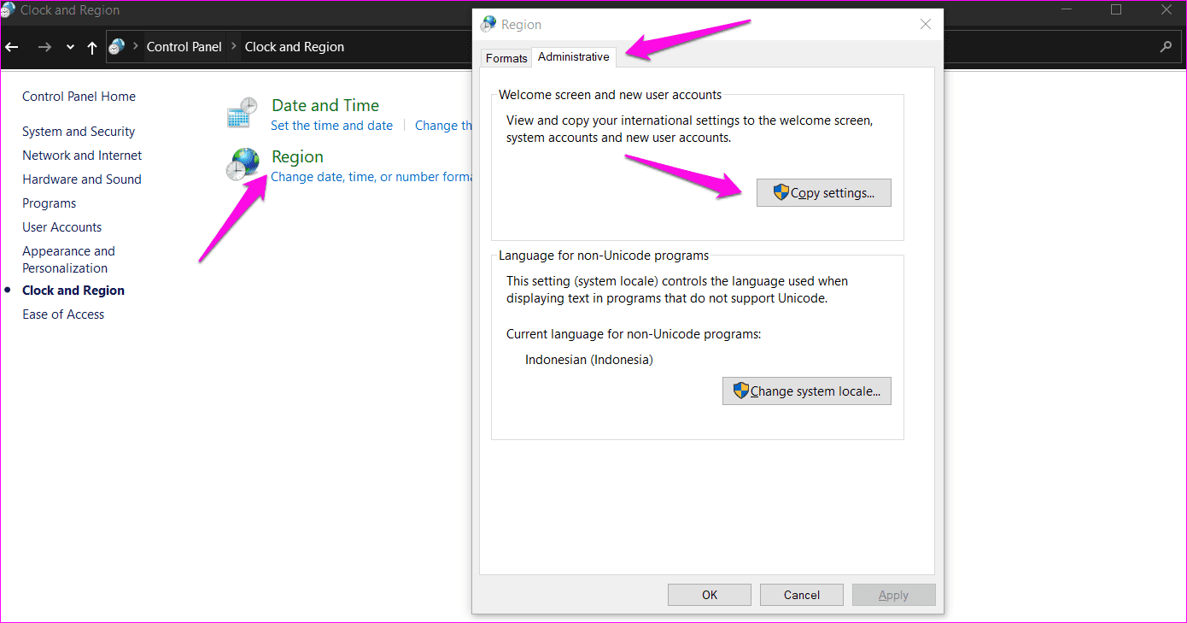Image resolution: width=1187 pixels, height=623 pixels.
Task: Click the Language for non-Unicode programs label
Action: 604,256
